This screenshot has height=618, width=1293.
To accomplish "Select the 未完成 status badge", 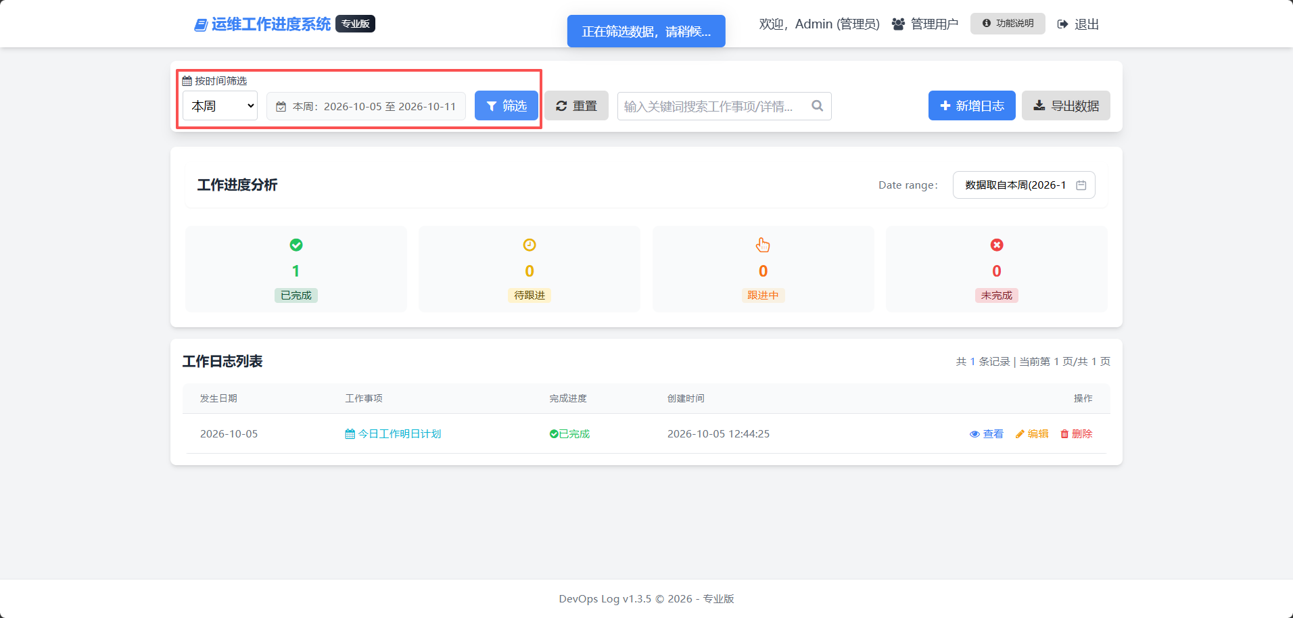I will click(997, 295).
